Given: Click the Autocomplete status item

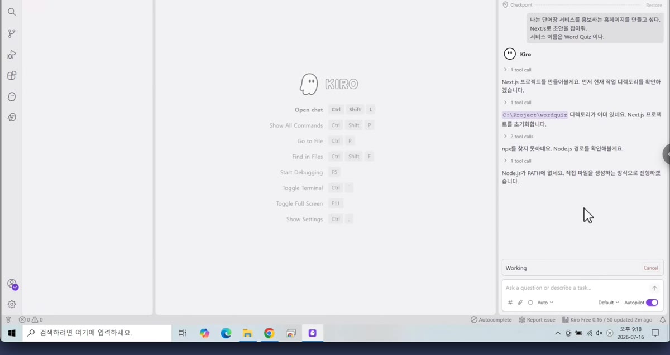Looking at the screenshot, I should (491, 320).
